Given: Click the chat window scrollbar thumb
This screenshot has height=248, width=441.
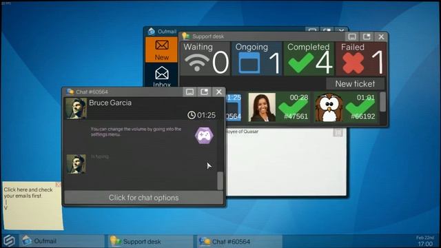Looking at the screenshot, I should point(220,180).
